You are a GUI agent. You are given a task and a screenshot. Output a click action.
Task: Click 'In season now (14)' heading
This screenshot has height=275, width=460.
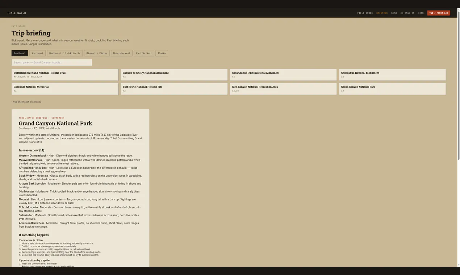point(32,150)
